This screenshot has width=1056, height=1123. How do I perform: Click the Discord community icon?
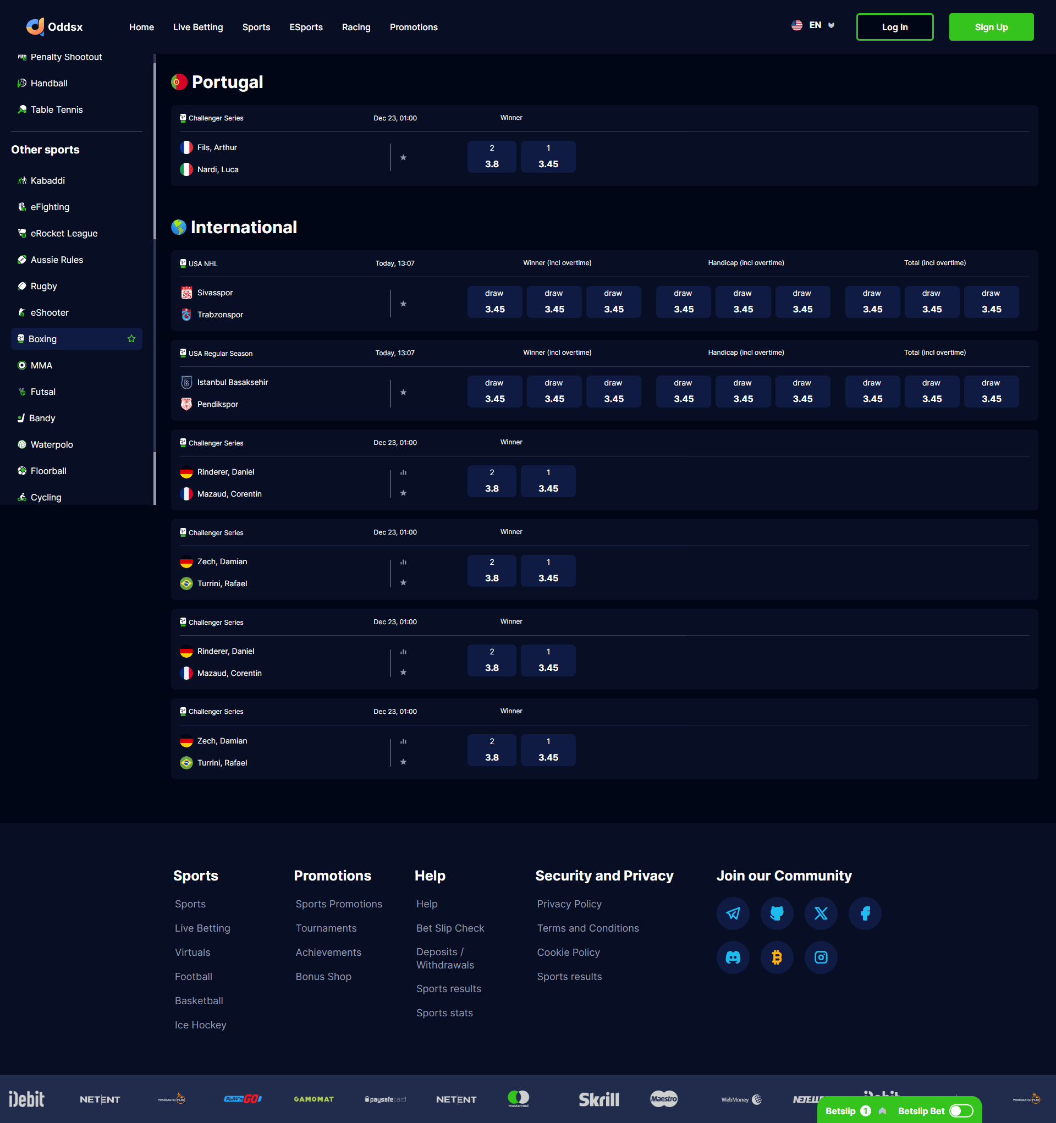[733, 957]
